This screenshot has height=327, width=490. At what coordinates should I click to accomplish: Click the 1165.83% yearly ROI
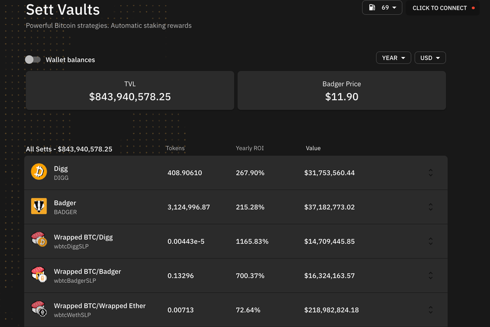(x=252, y=241)
